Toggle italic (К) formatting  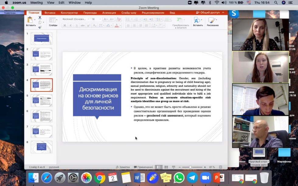coord(71,26)
